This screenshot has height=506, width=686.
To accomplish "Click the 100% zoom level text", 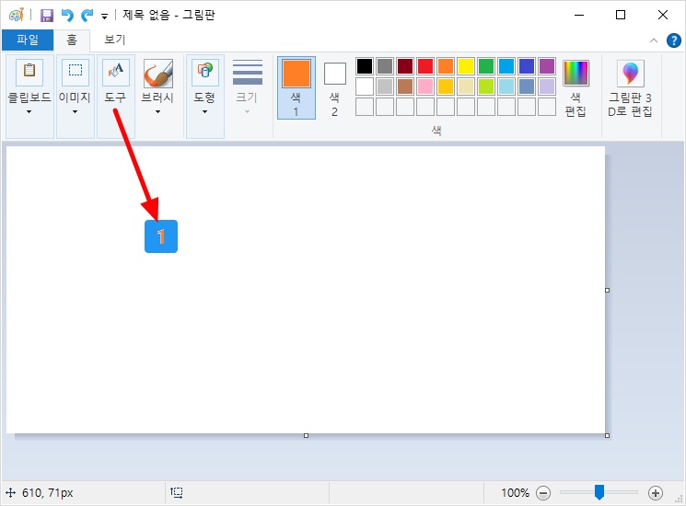I will (x=515, y=493).
